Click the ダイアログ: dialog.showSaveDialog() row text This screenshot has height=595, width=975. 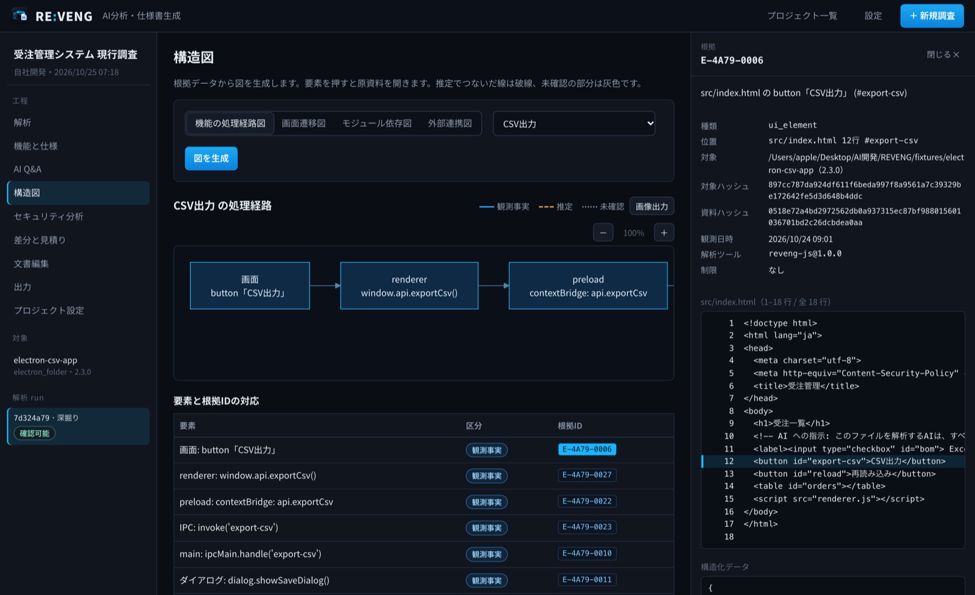click(254, 580)
